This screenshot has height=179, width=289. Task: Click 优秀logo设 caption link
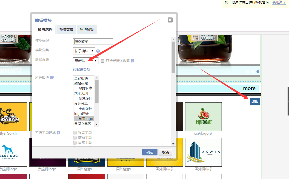203,133
